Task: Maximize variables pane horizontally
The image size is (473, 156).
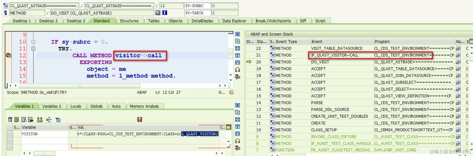Action: (x=237, y=134)
